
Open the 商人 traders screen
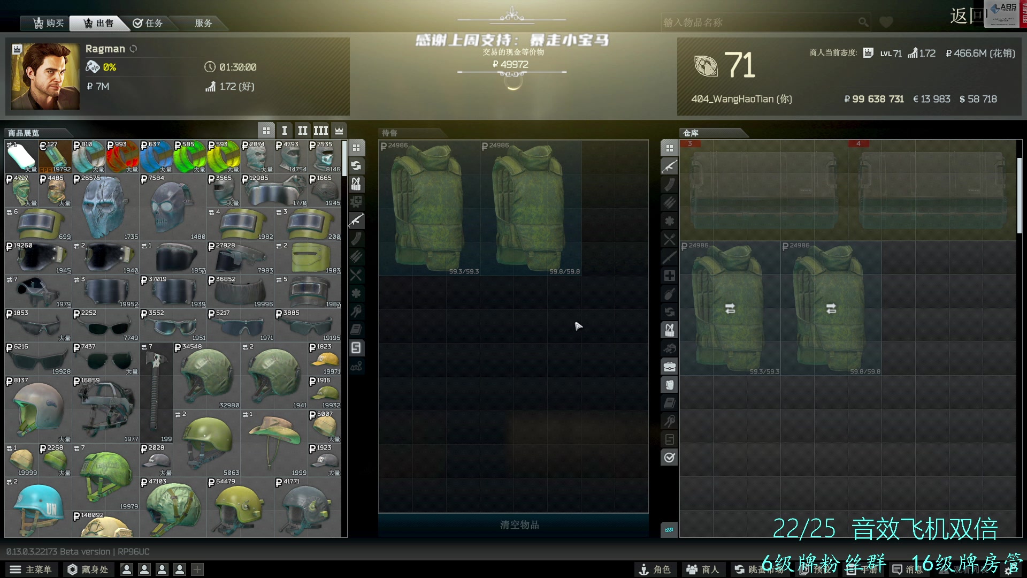(702, 569)
